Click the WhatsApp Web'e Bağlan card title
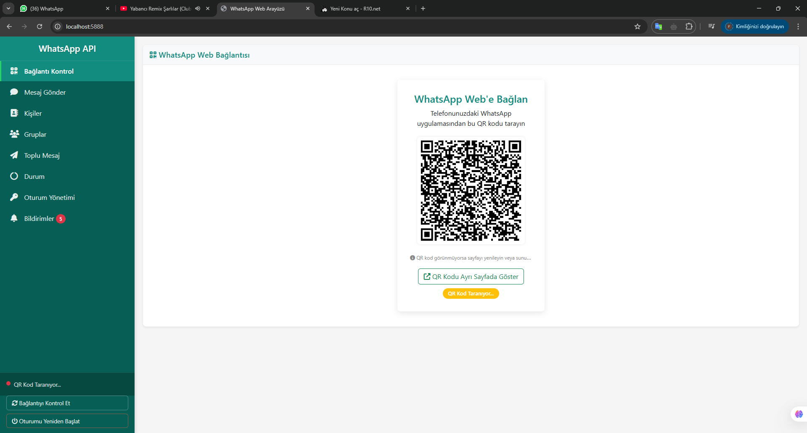 (x=471, y=99)
